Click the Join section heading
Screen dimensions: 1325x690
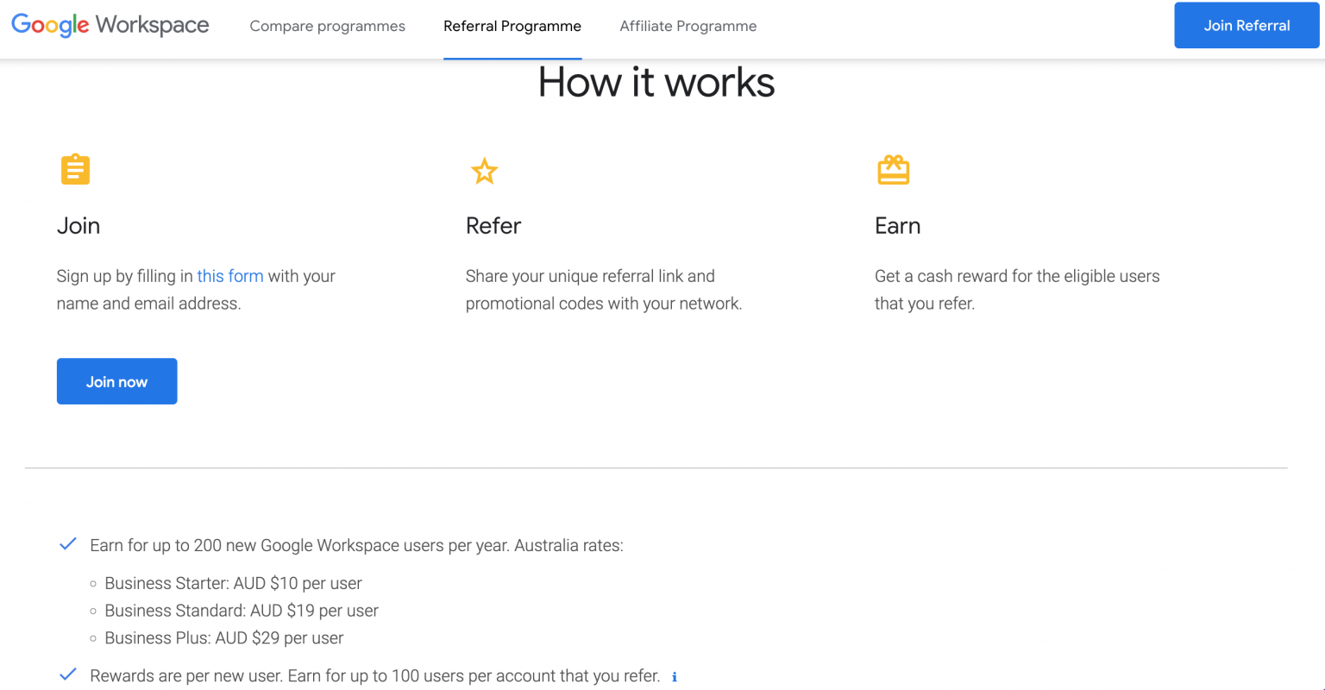[78, 225]
